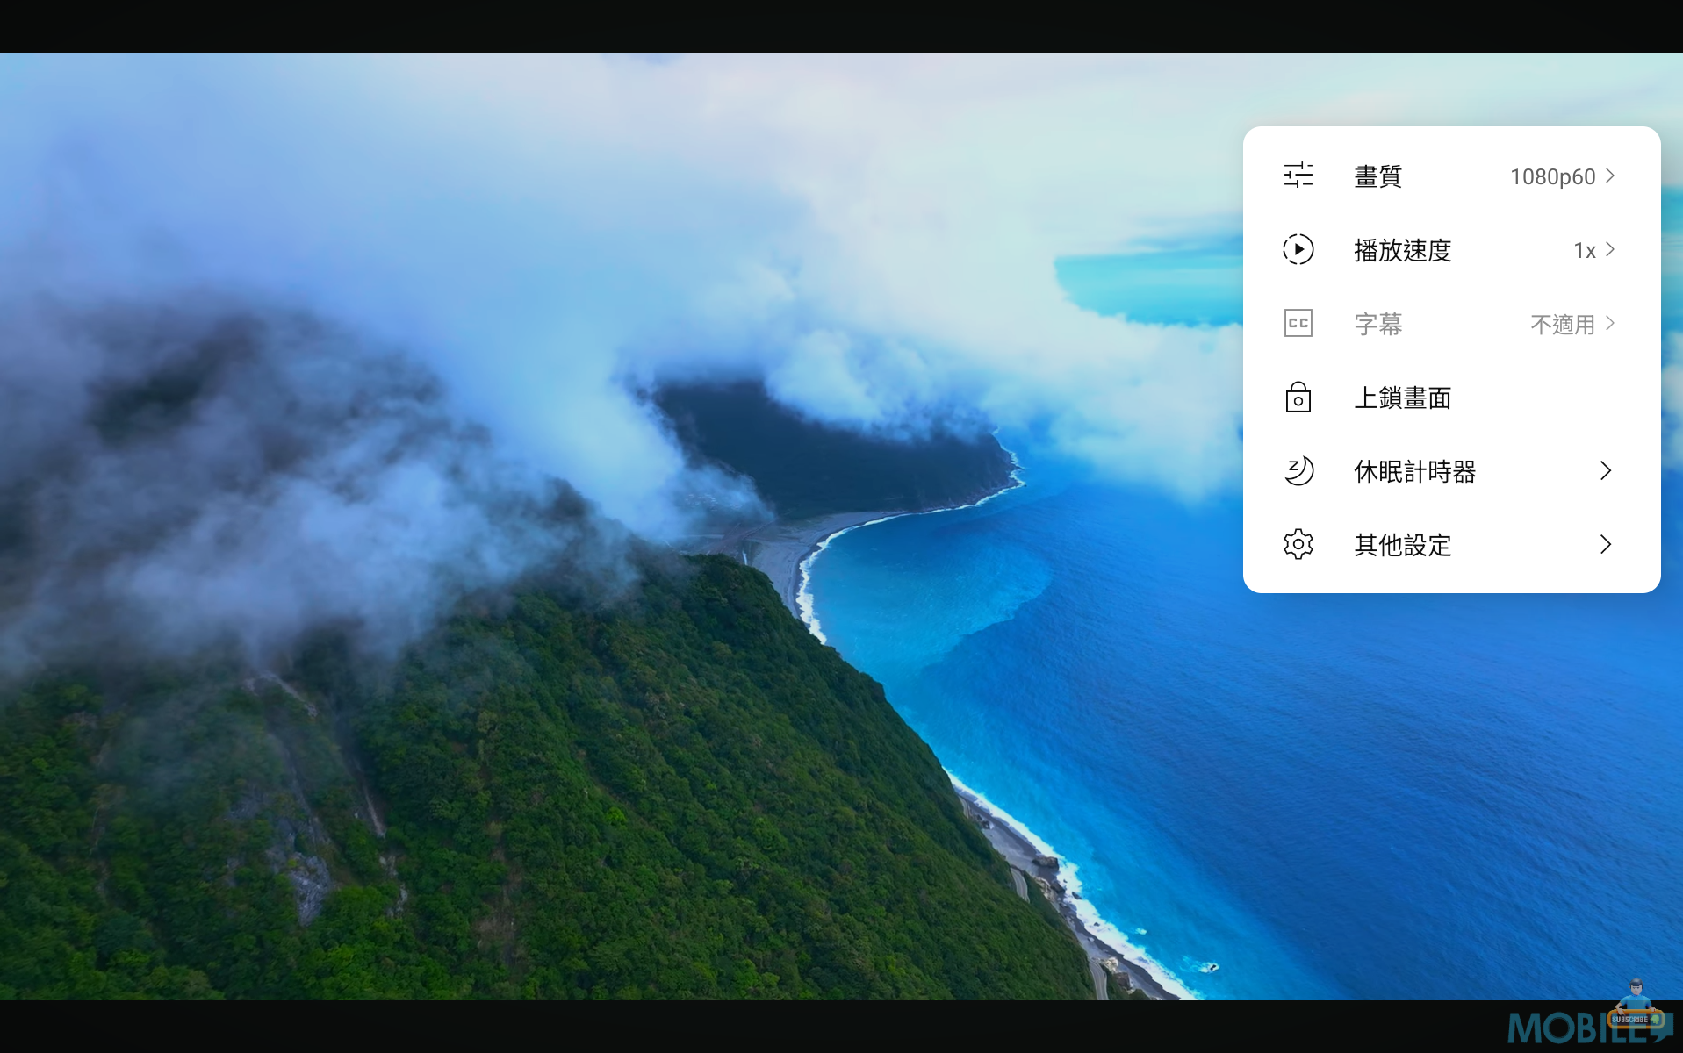Choose the 字幕 menu item text

1377,324
